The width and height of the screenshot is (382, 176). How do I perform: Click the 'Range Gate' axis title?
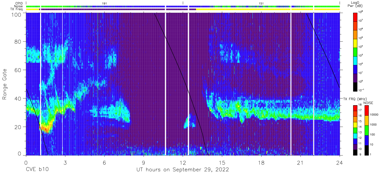click(5, 84)
